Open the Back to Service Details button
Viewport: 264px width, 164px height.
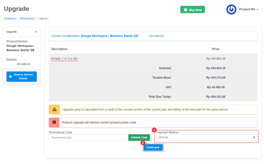(x=21, y=76)
